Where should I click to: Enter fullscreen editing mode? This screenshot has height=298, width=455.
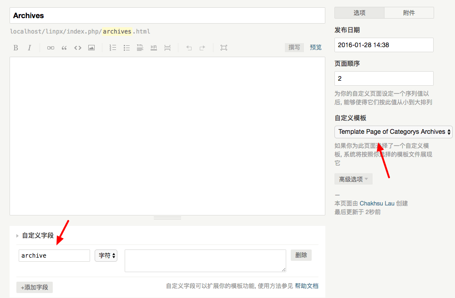[223, 48]
